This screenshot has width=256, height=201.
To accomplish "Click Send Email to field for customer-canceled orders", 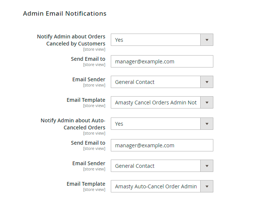I will [162, 62].
